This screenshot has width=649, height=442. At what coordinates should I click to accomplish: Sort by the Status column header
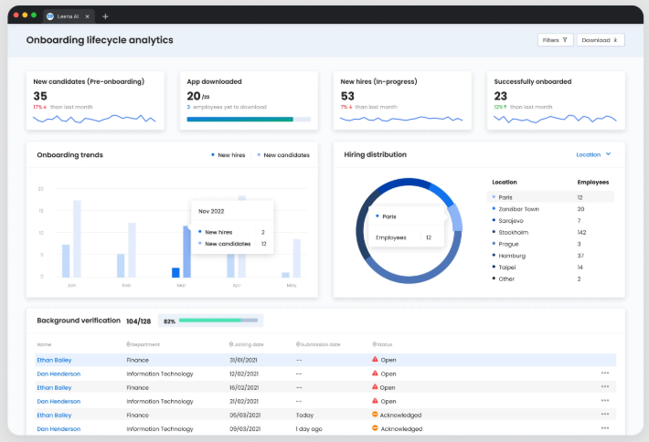[382, 344]
